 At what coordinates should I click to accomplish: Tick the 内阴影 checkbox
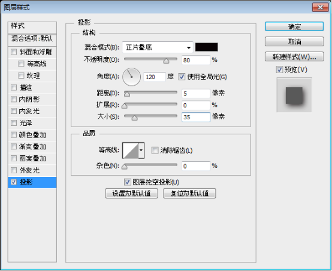pyautogui.click(x=14, y=99)
